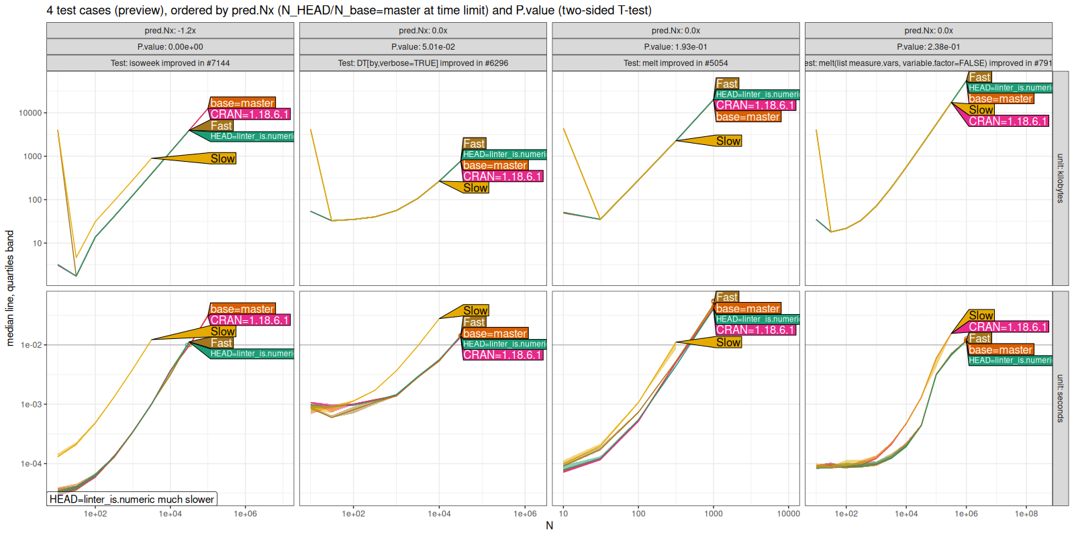Click the 'unit: kilobytes' row strip

(1061, 179)
